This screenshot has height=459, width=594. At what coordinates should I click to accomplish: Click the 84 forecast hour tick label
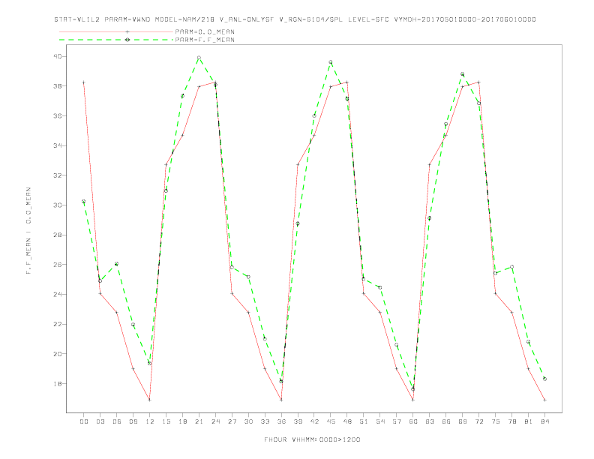[544, 421]
